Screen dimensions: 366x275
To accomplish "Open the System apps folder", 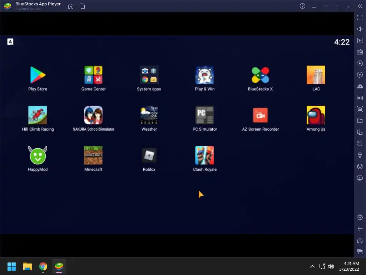I will [149, 75].
